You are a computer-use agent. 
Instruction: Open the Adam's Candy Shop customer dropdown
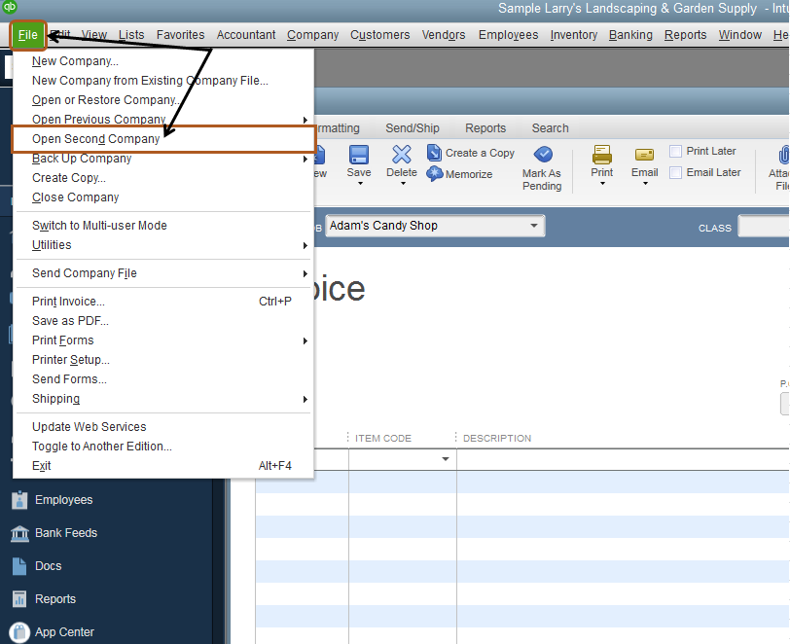click(x=534, y=226)
